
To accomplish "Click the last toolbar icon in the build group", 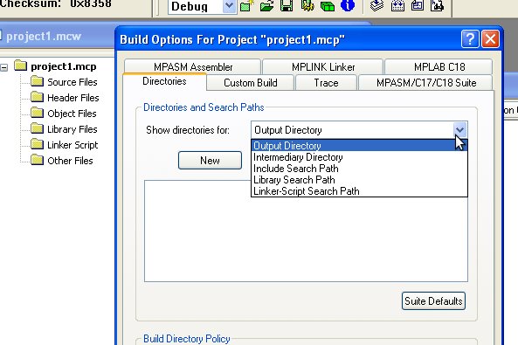I will click(x=437, y=6).
